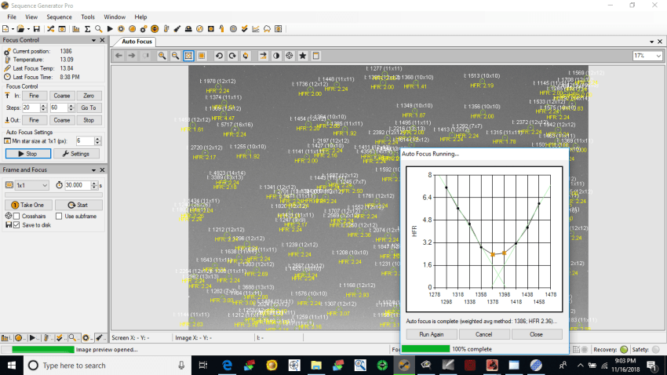Check the Use subframe option
The width and height of the screenshot is (667, 375).
pos(59,216)
